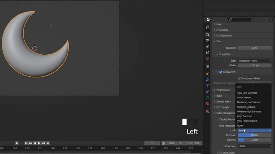The image size is (275, 154).
Task: Click the Color Management Exposure 0.000 slider
Action: pos(255,135)
